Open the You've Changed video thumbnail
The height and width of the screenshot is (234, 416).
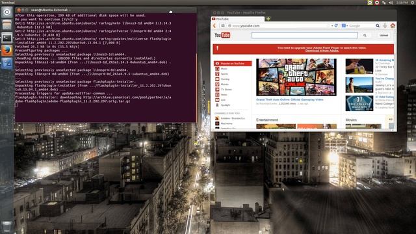(x=359, y=85)
